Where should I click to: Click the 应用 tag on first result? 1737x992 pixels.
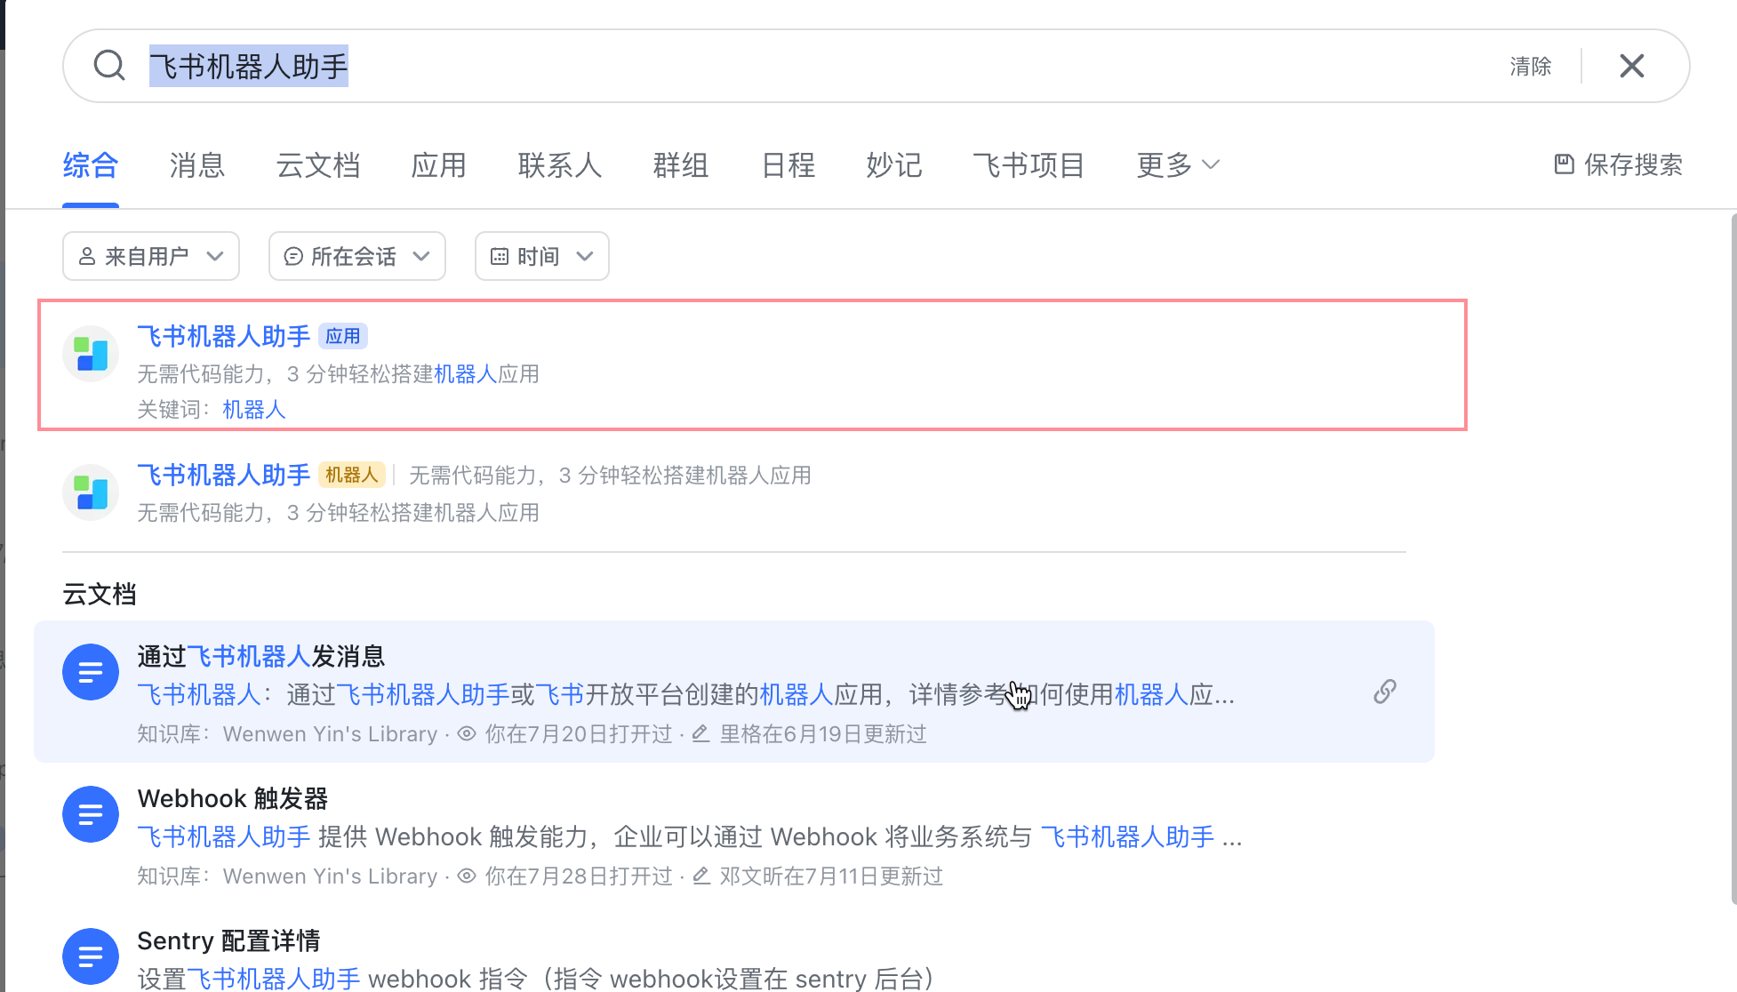tap(343, 336)
